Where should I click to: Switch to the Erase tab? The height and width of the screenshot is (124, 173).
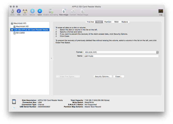click(x=99, y=22)
